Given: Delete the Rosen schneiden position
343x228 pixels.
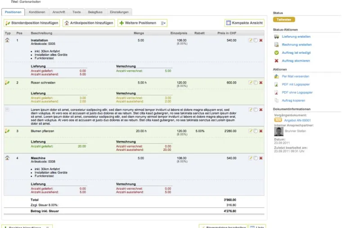Looking at the screenshot, I should coord(261,83).
